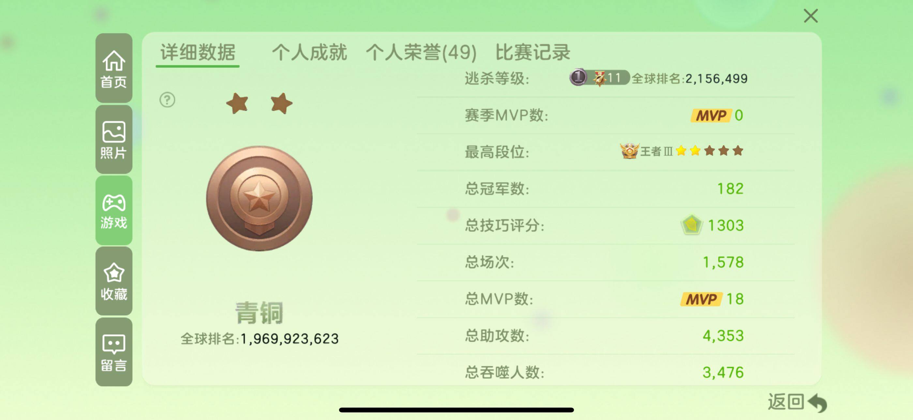The image size is (913, 420).
Task: Open the 照片 photos sidebar icon
Action: 114,139
